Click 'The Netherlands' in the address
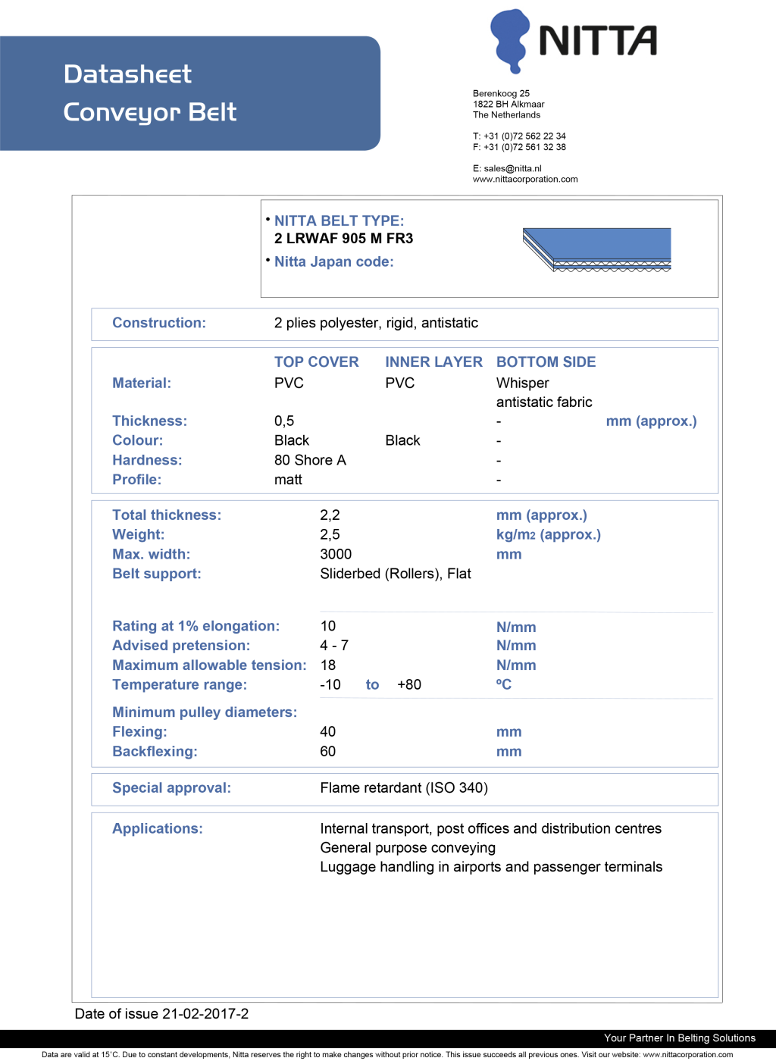Screen dimensions: 776x1061 pyautogui.click(x=507, y=115)
